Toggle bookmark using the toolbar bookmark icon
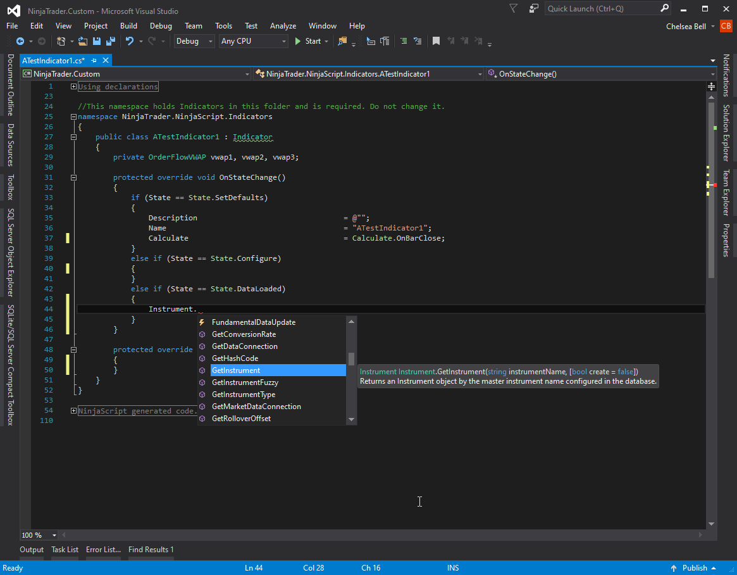 [436, 41]
